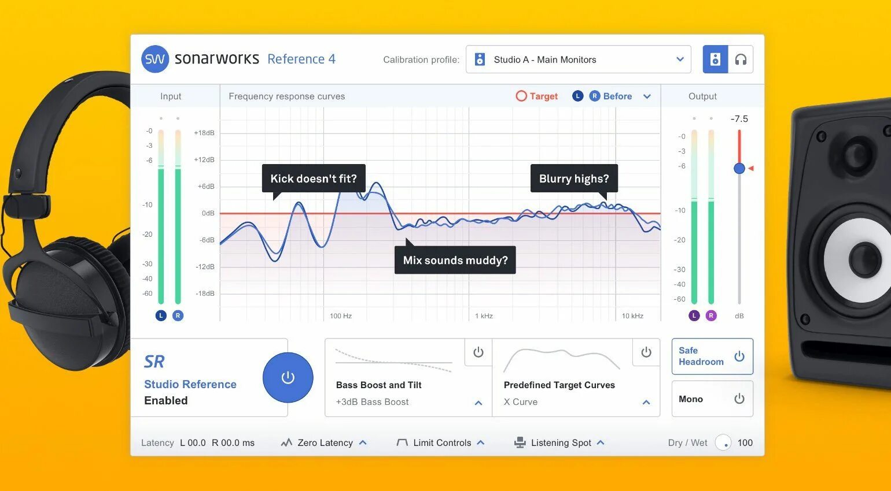Click the -7.5 output gain value
Viewport: 891px width, 491px height.
click(x=739, y=119)
